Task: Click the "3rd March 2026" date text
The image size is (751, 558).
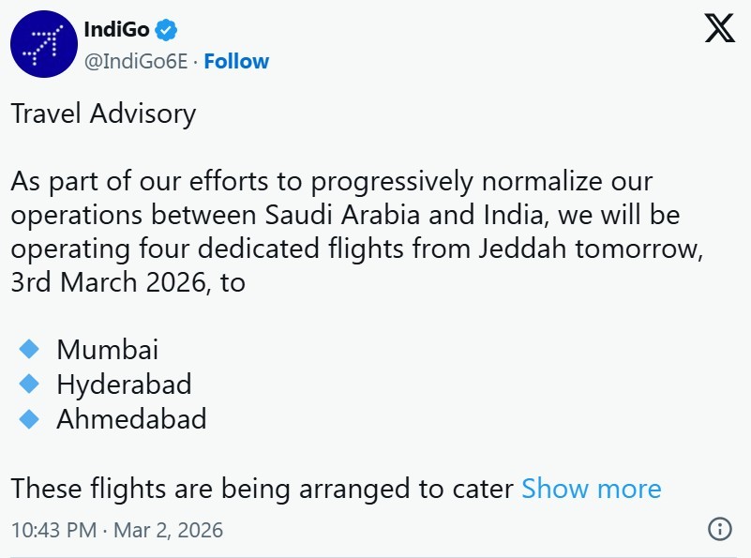Action: (111, 282)
